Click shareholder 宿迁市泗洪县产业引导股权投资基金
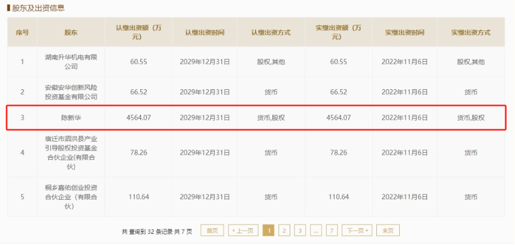This screenshot has height=245, width=515. click(71, 153)
